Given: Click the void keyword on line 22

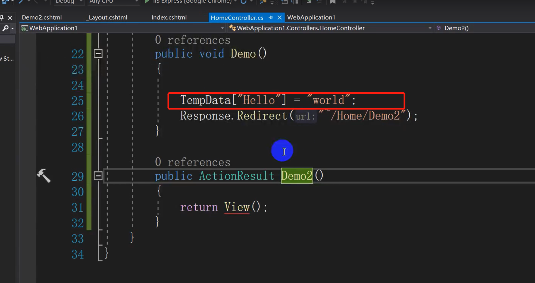Looking at the screenshot, I should [212, 54].
